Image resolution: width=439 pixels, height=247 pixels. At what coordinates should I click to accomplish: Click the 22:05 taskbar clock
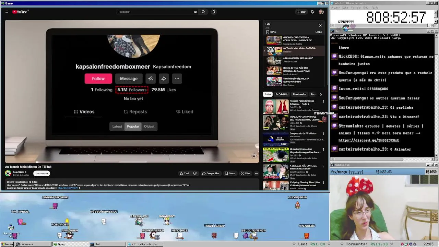pyautogui.click(x=428, y=244)
